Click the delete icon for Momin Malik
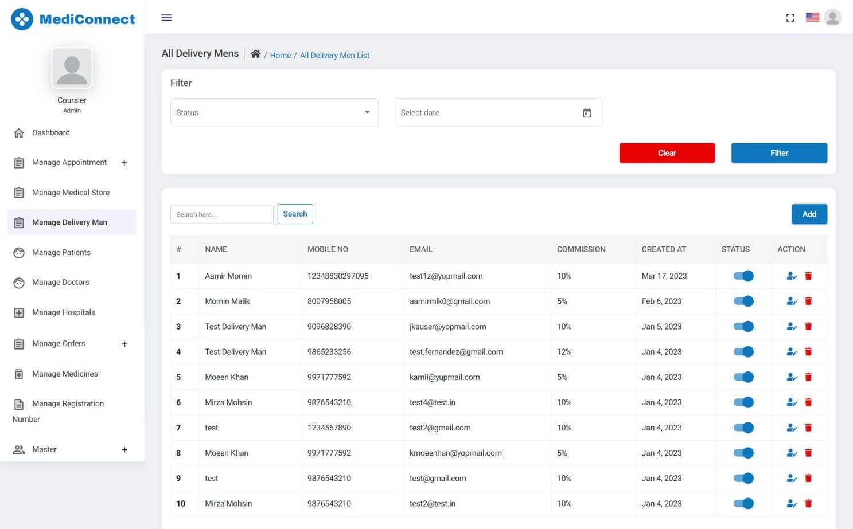Viewport: 853px width, 529px height. point(809,301)
